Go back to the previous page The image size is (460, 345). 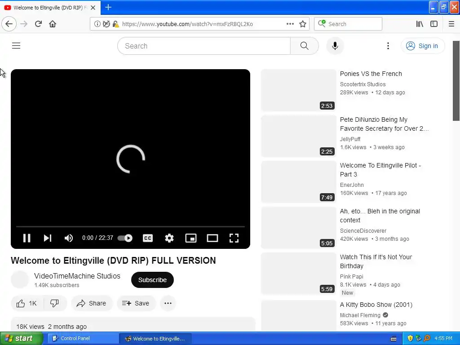pyautogui.click(x=9, y=24)
